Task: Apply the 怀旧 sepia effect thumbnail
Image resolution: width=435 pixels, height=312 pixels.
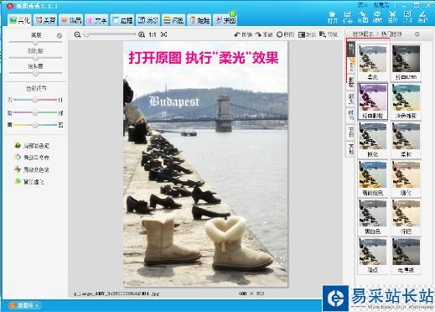Action: [x=406, y=217]
